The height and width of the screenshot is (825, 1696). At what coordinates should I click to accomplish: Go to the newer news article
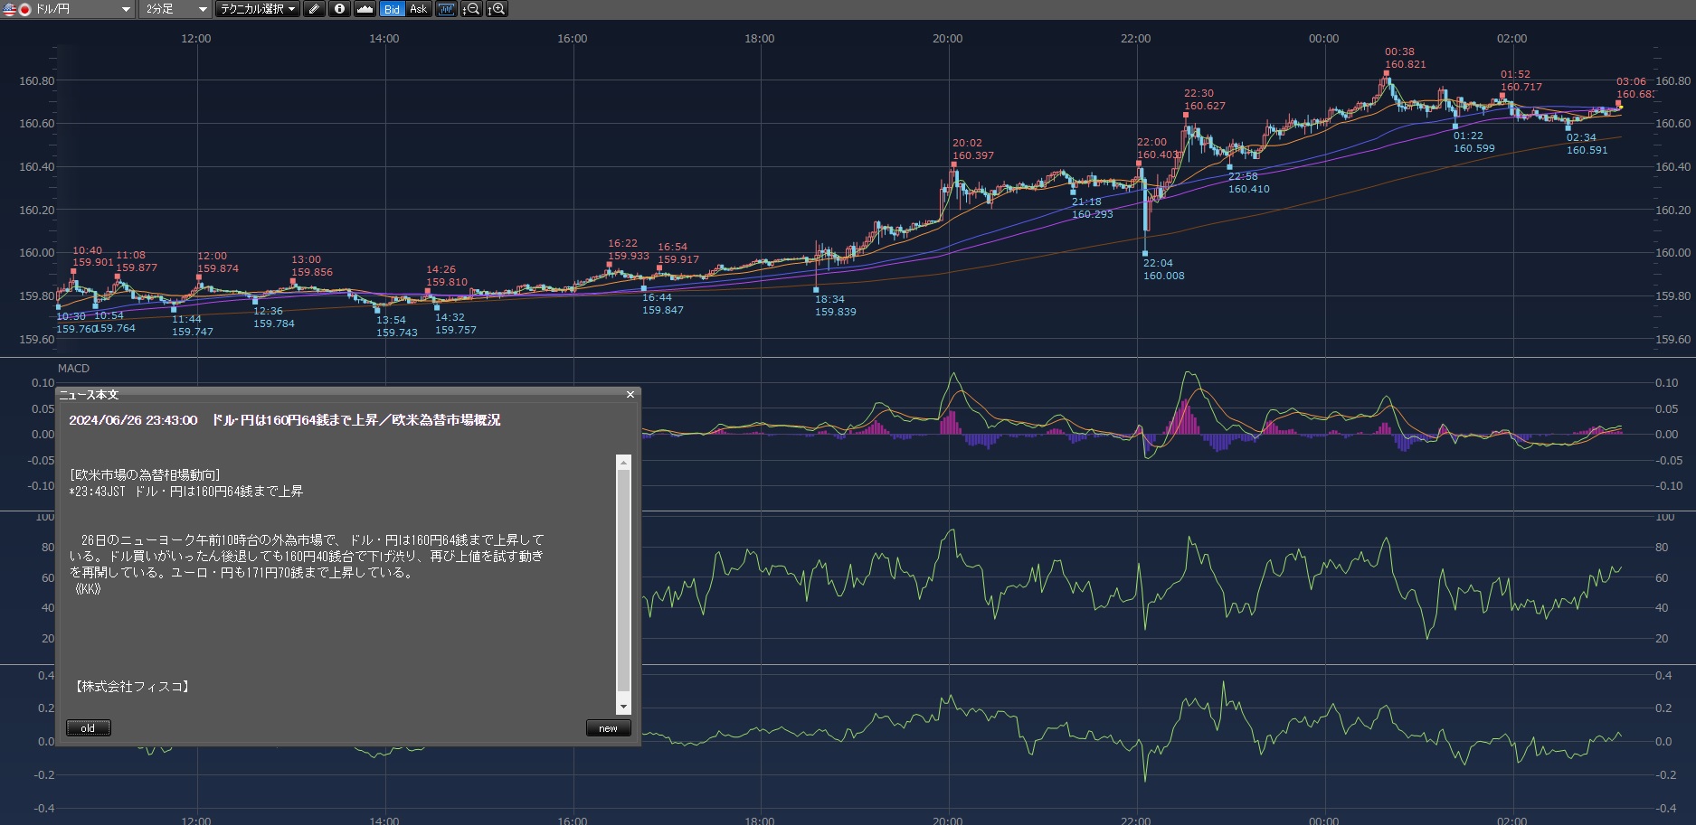(608, 728)
